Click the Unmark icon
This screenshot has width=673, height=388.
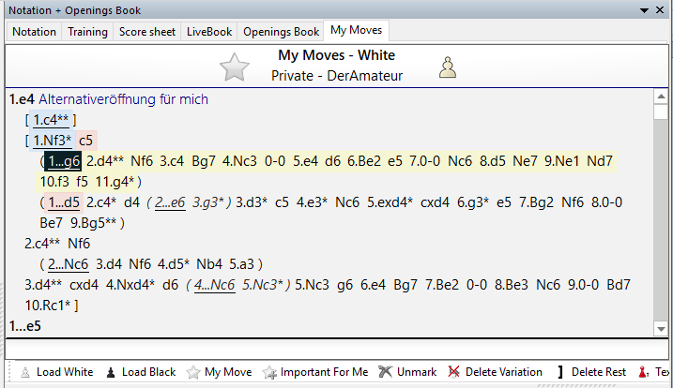(x=385, y=372)
